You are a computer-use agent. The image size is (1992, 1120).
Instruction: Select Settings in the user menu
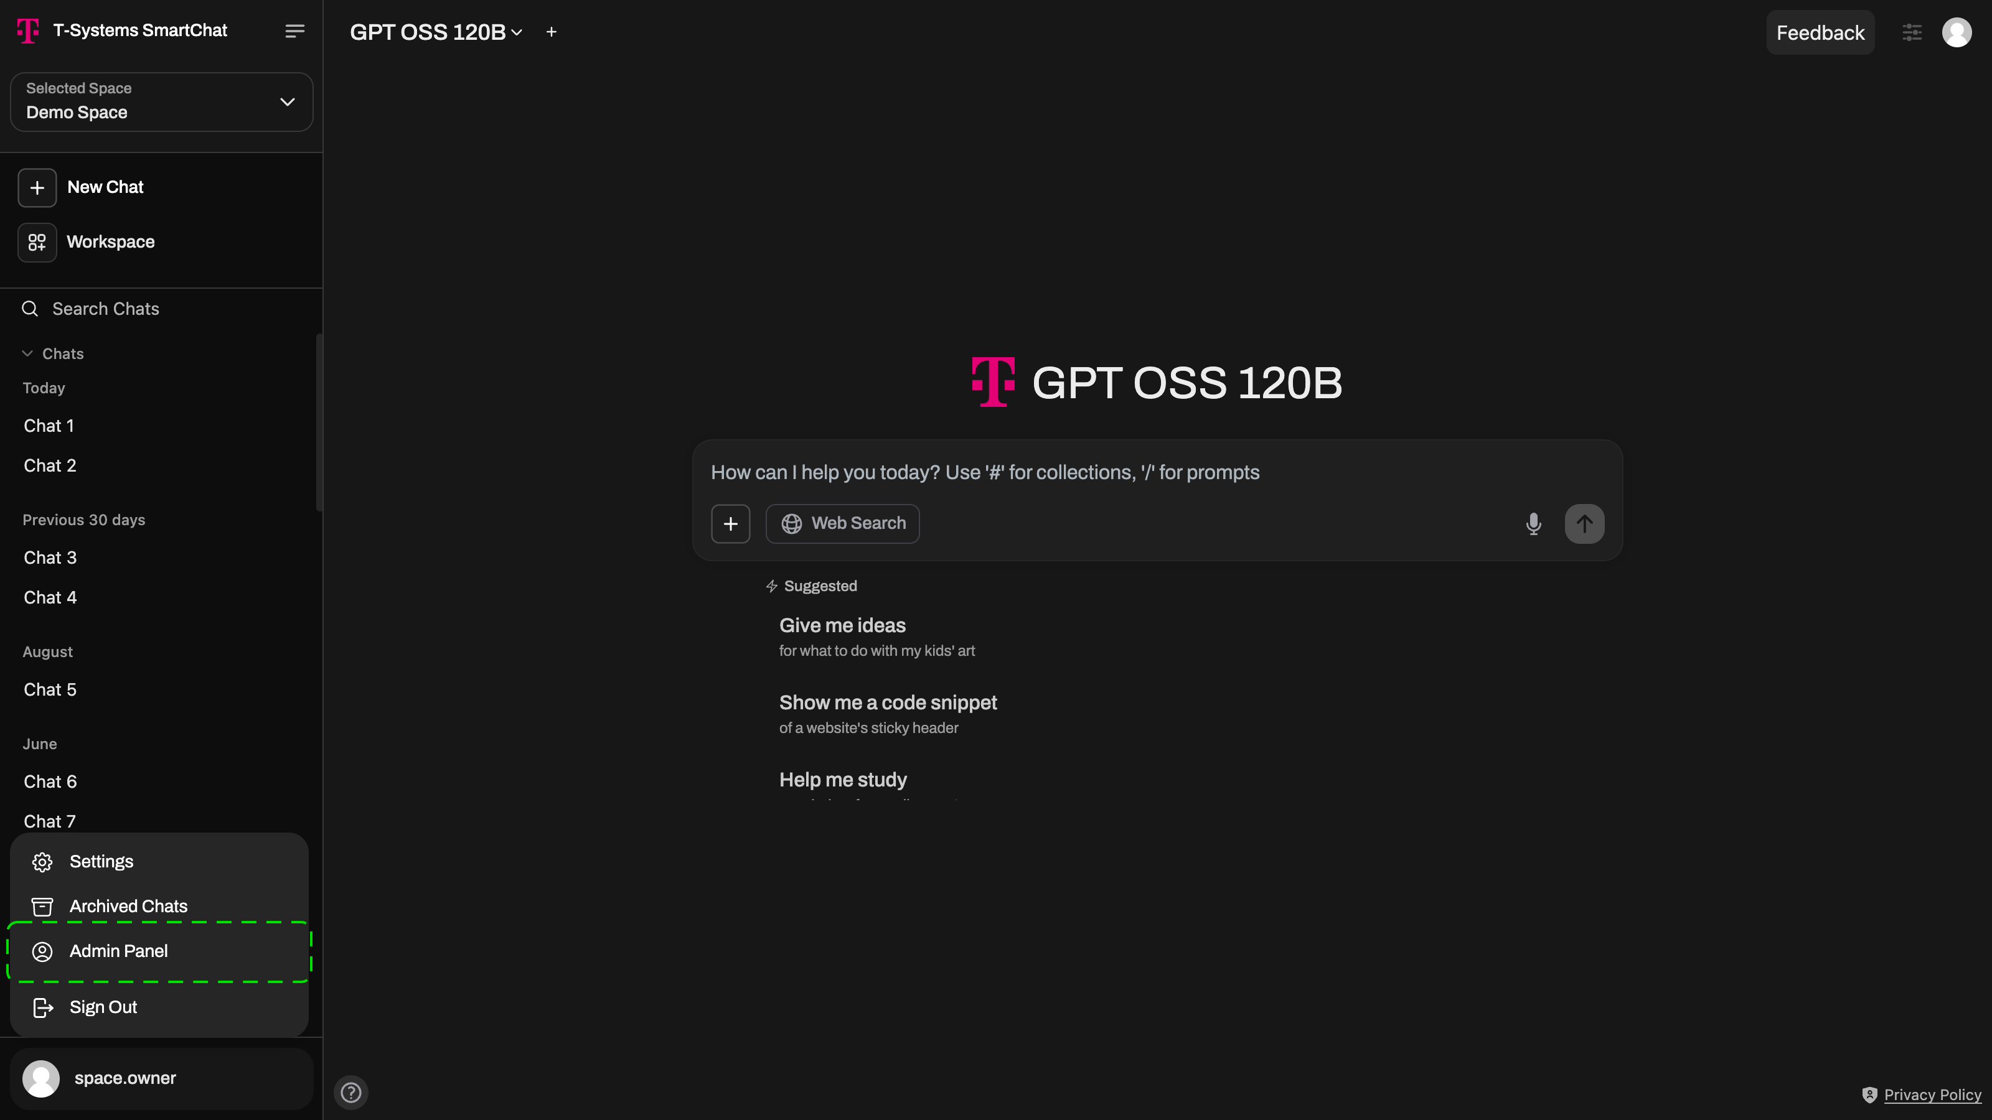pyautogui.click(x=159, y=862)
